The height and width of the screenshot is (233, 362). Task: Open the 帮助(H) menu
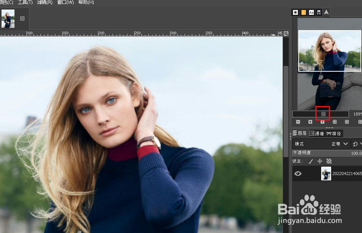coord(86,2)
